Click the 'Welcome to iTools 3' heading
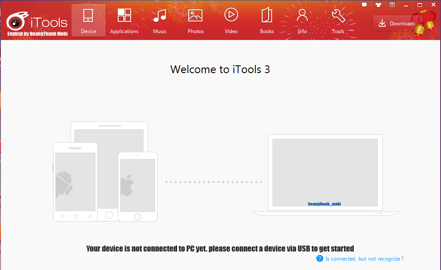This screenshot has width=441, height=270. click(220, 70)
